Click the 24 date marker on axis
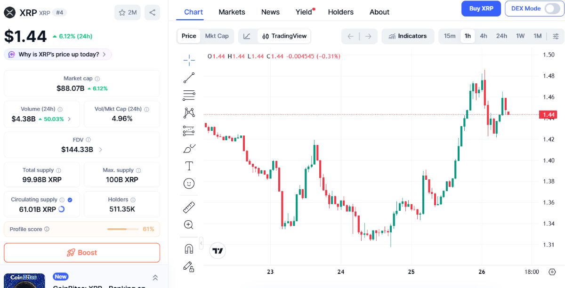This screenshot has height=288, width=565. pos(341,272)
